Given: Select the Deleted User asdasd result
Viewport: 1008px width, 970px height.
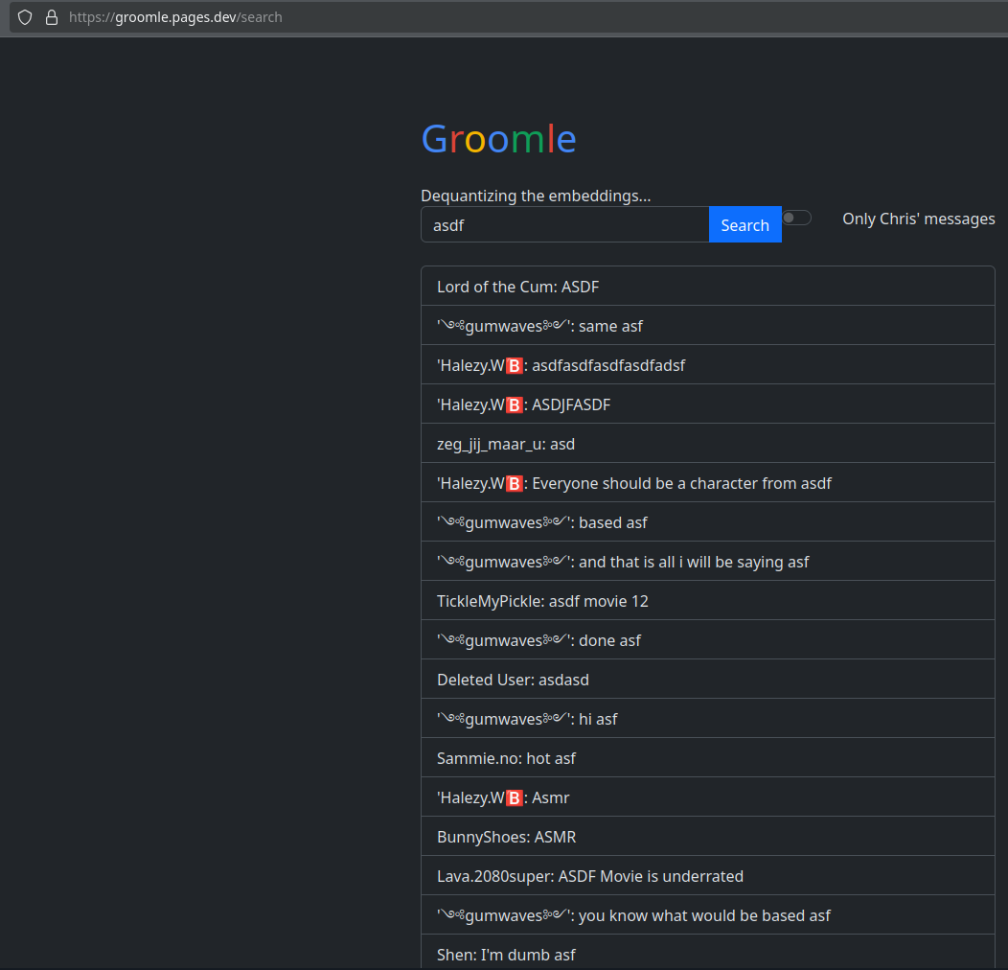Looking at the screenshot, I should pyautogui.click(x=708, y=679).
